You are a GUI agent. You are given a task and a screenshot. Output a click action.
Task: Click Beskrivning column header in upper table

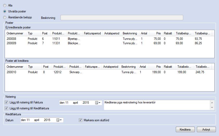point(130,33)
